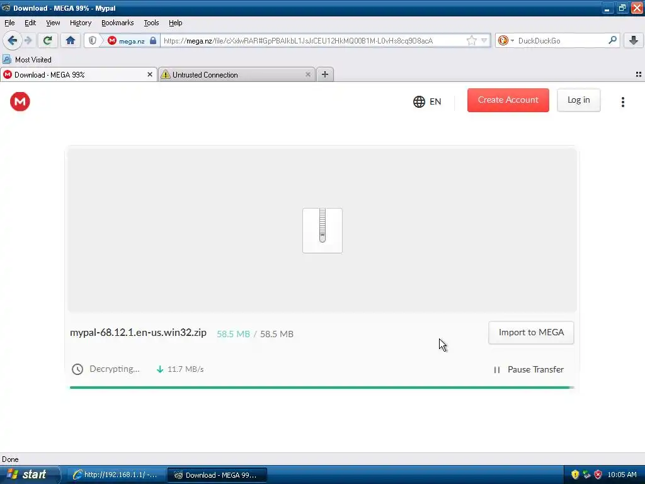Click the zip file preview icon

(x=322, y=231)
